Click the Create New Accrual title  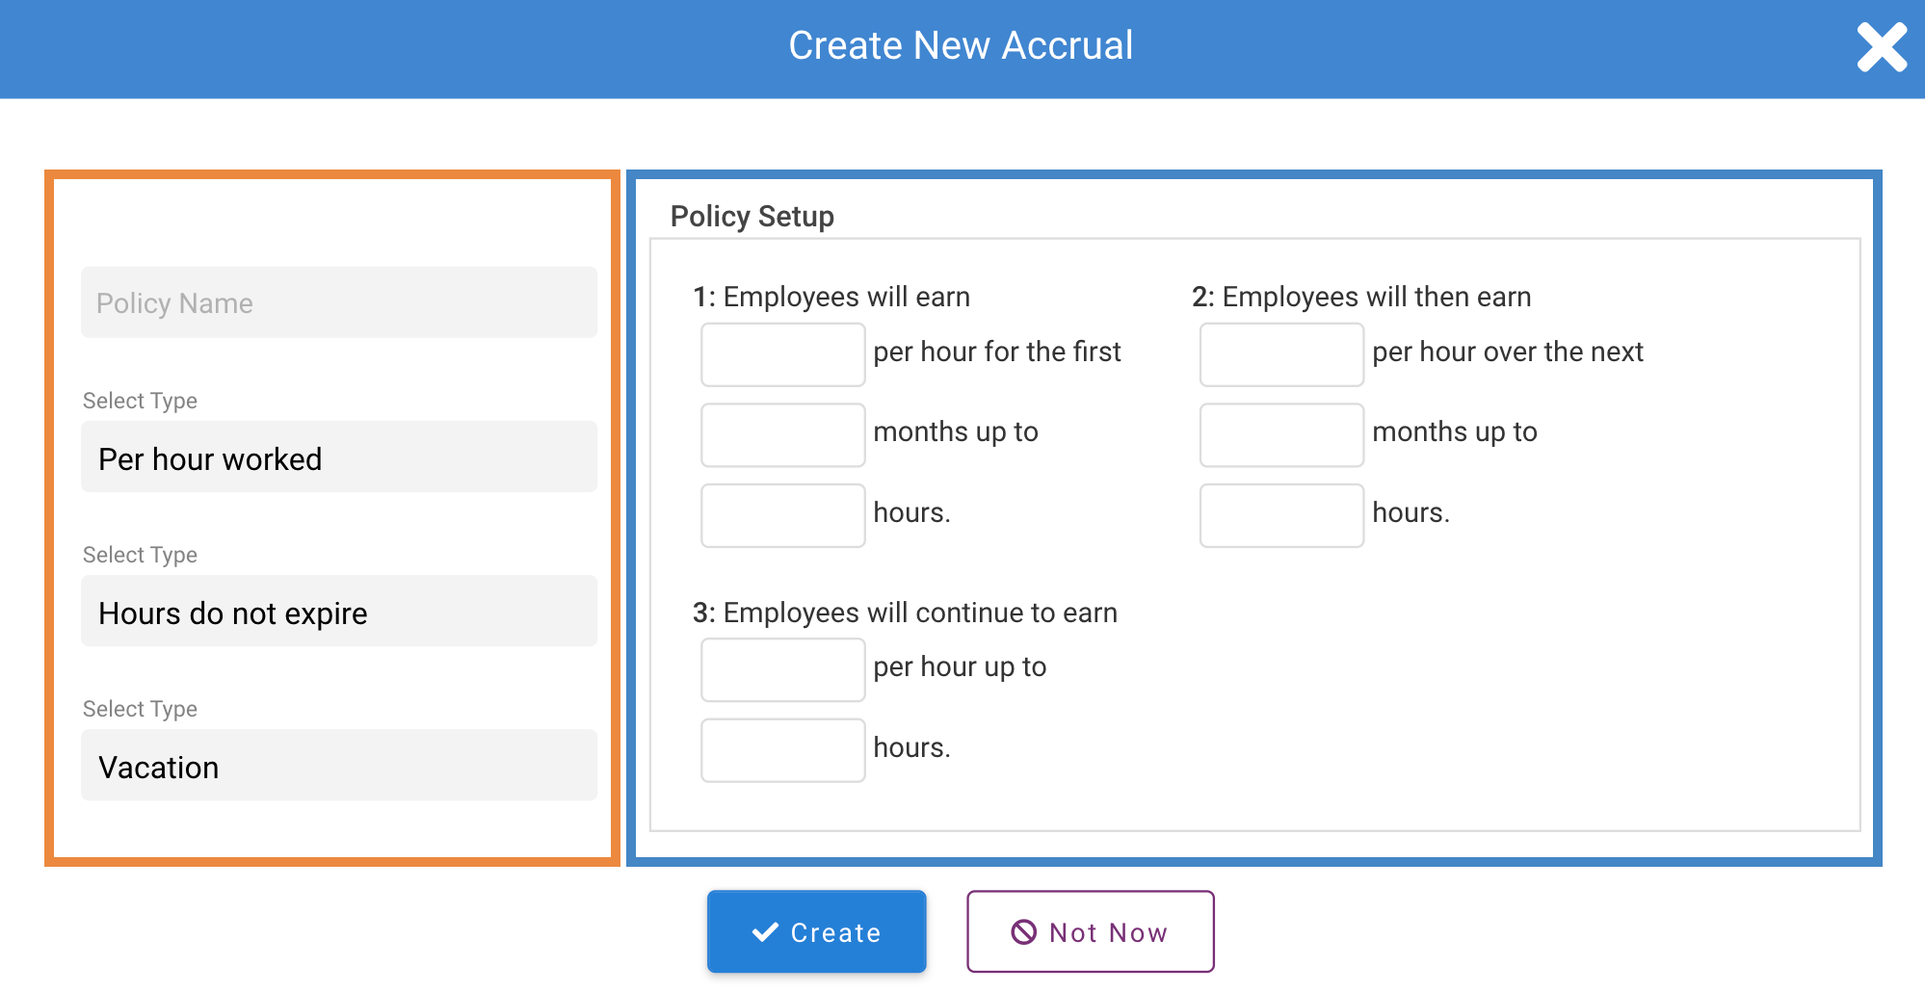click(961, 45)
